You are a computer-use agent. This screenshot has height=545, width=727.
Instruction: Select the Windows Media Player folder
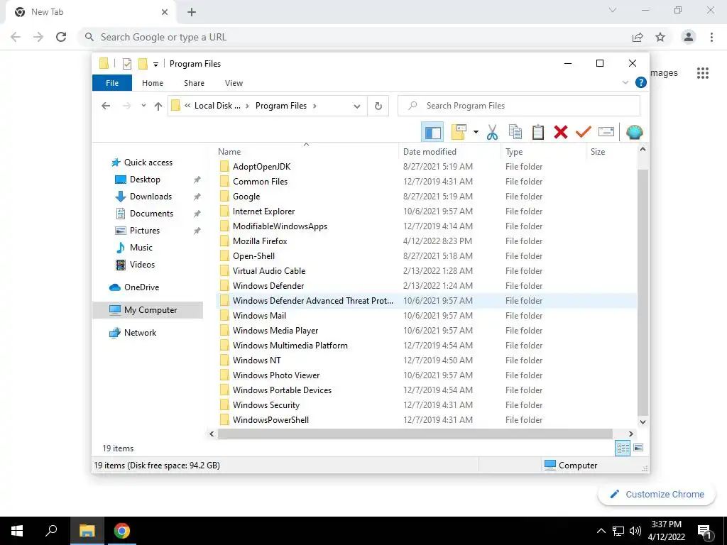coord(275,331)
